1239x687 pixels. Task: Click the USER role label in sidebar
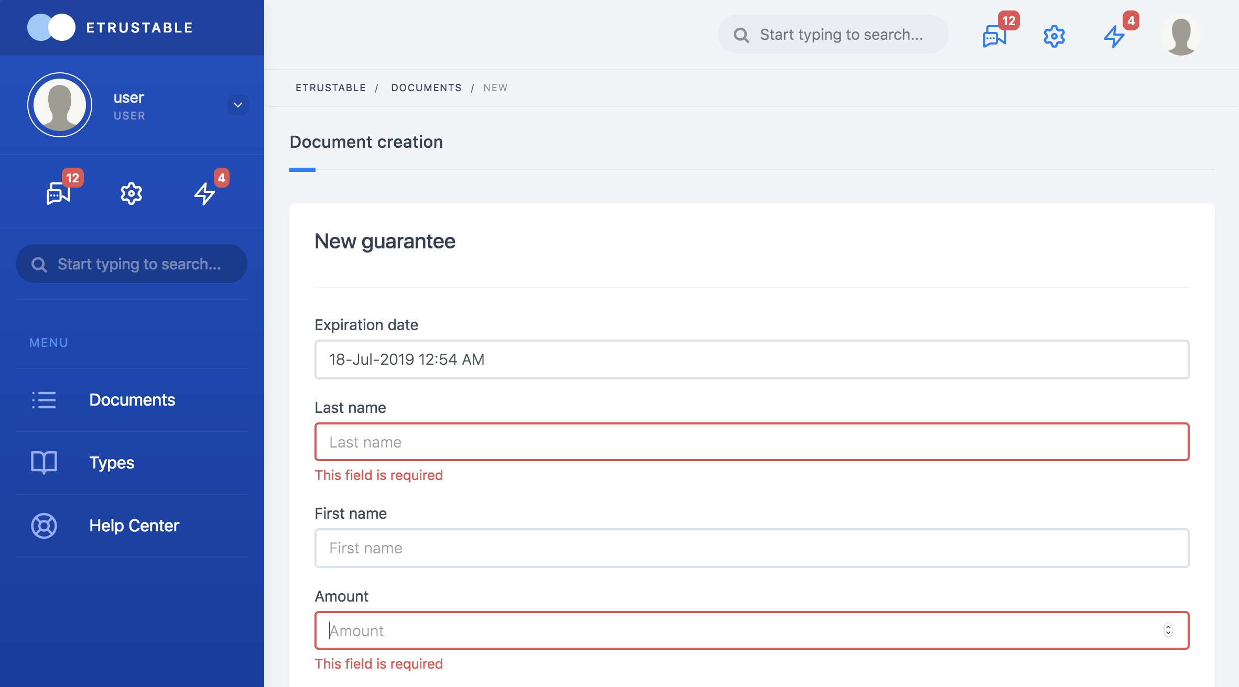(129, 116)
